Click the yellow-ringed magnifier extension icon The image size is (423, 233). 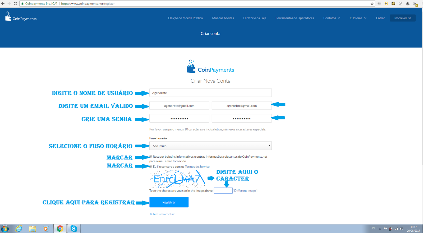(x=386, y=4)
